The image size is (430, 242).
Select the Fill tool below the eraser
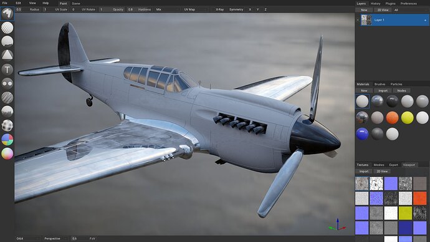click(7, 41)
